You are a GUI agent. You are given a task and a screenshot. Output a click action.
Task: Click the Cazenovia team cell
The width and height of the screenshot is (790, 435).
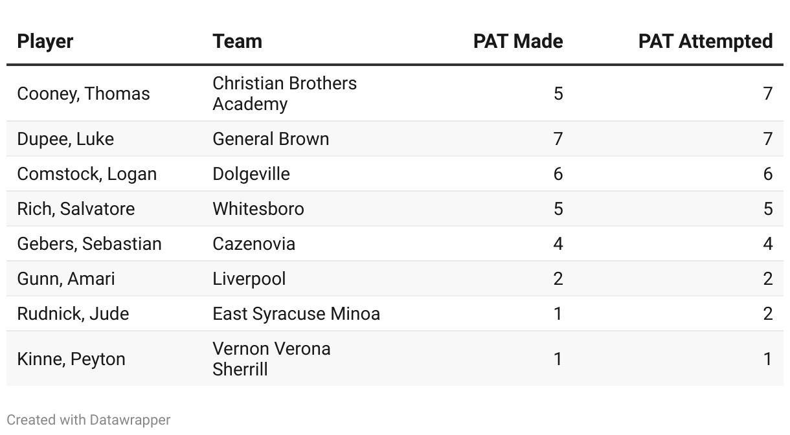point(254,244)
